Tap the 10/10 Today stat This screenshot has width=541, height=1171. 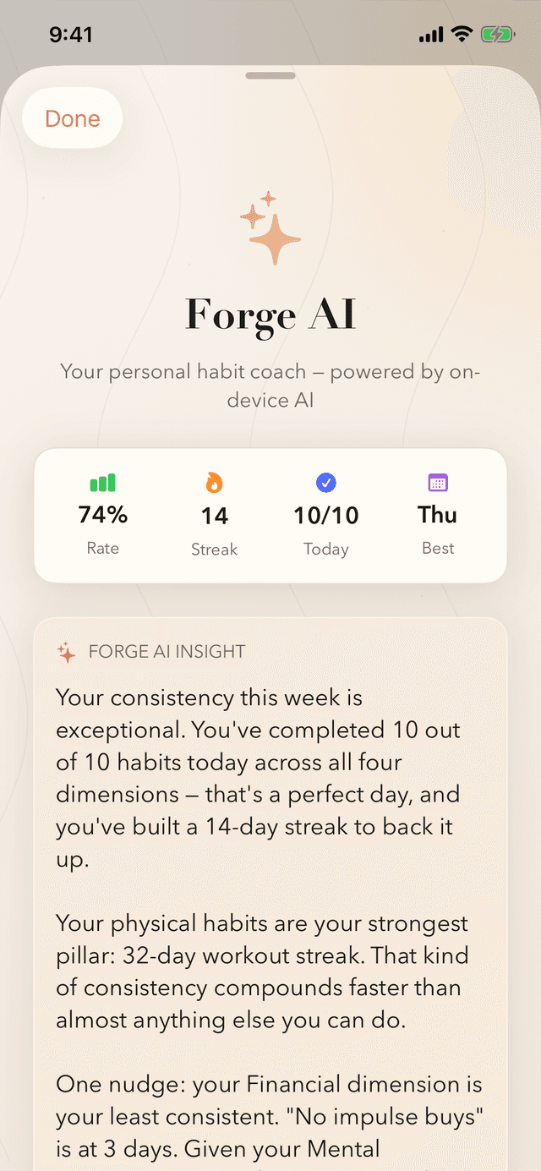[325, 515]
